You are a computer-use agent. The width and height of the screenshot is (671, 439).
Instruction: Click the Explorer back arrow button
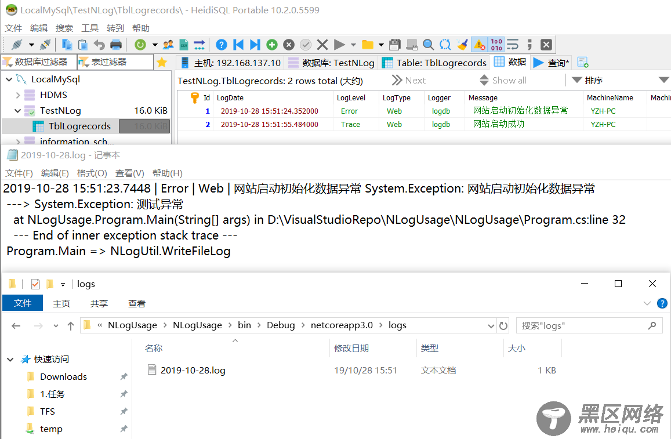(x=16, y=326)
